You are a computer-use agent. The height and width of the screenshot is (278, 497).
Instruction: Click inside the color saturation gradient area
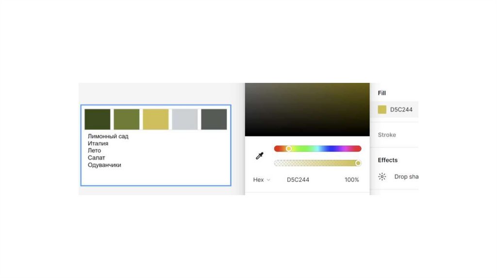click(307, 109)
